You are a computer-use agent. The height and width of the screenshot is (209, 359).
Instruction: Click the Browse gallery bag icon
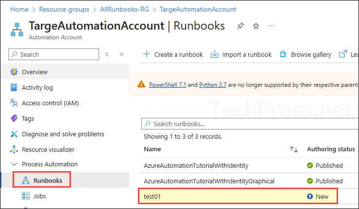coord(283,54)
